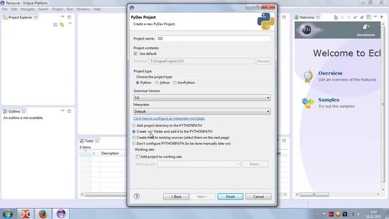Click in Project name field

tap(213, 39)
